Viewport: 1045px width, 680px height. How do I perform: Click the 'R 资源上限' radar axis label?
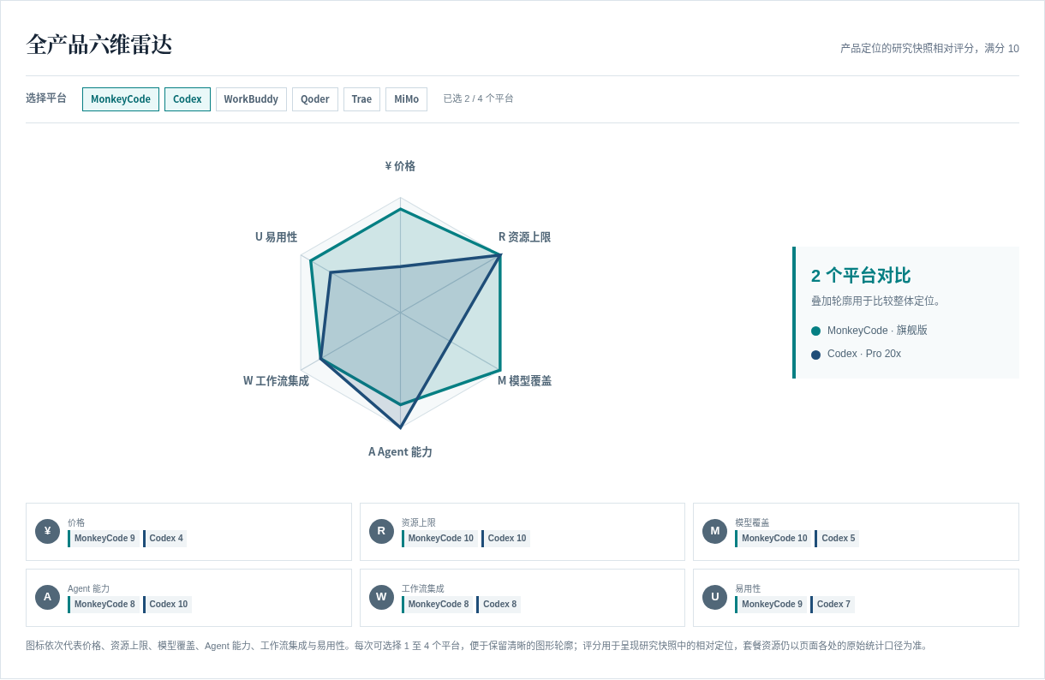point(524,237)
